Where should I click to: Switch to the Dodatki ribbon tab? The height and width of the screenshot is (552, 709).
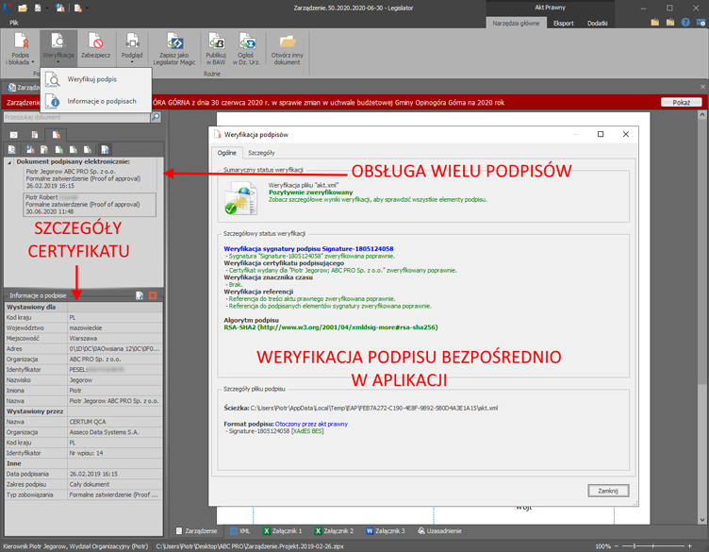(598, 23)
